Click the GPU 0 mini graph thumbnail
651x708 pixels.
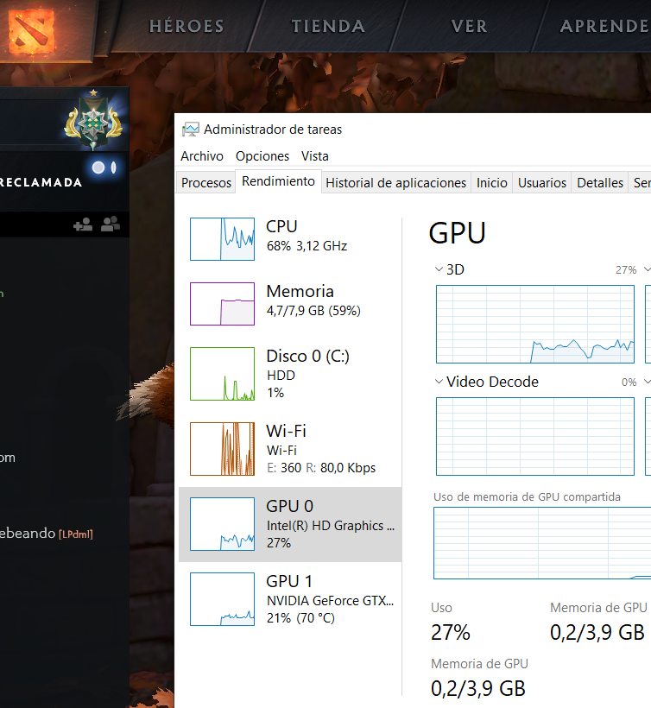click(x=222, y=524)
